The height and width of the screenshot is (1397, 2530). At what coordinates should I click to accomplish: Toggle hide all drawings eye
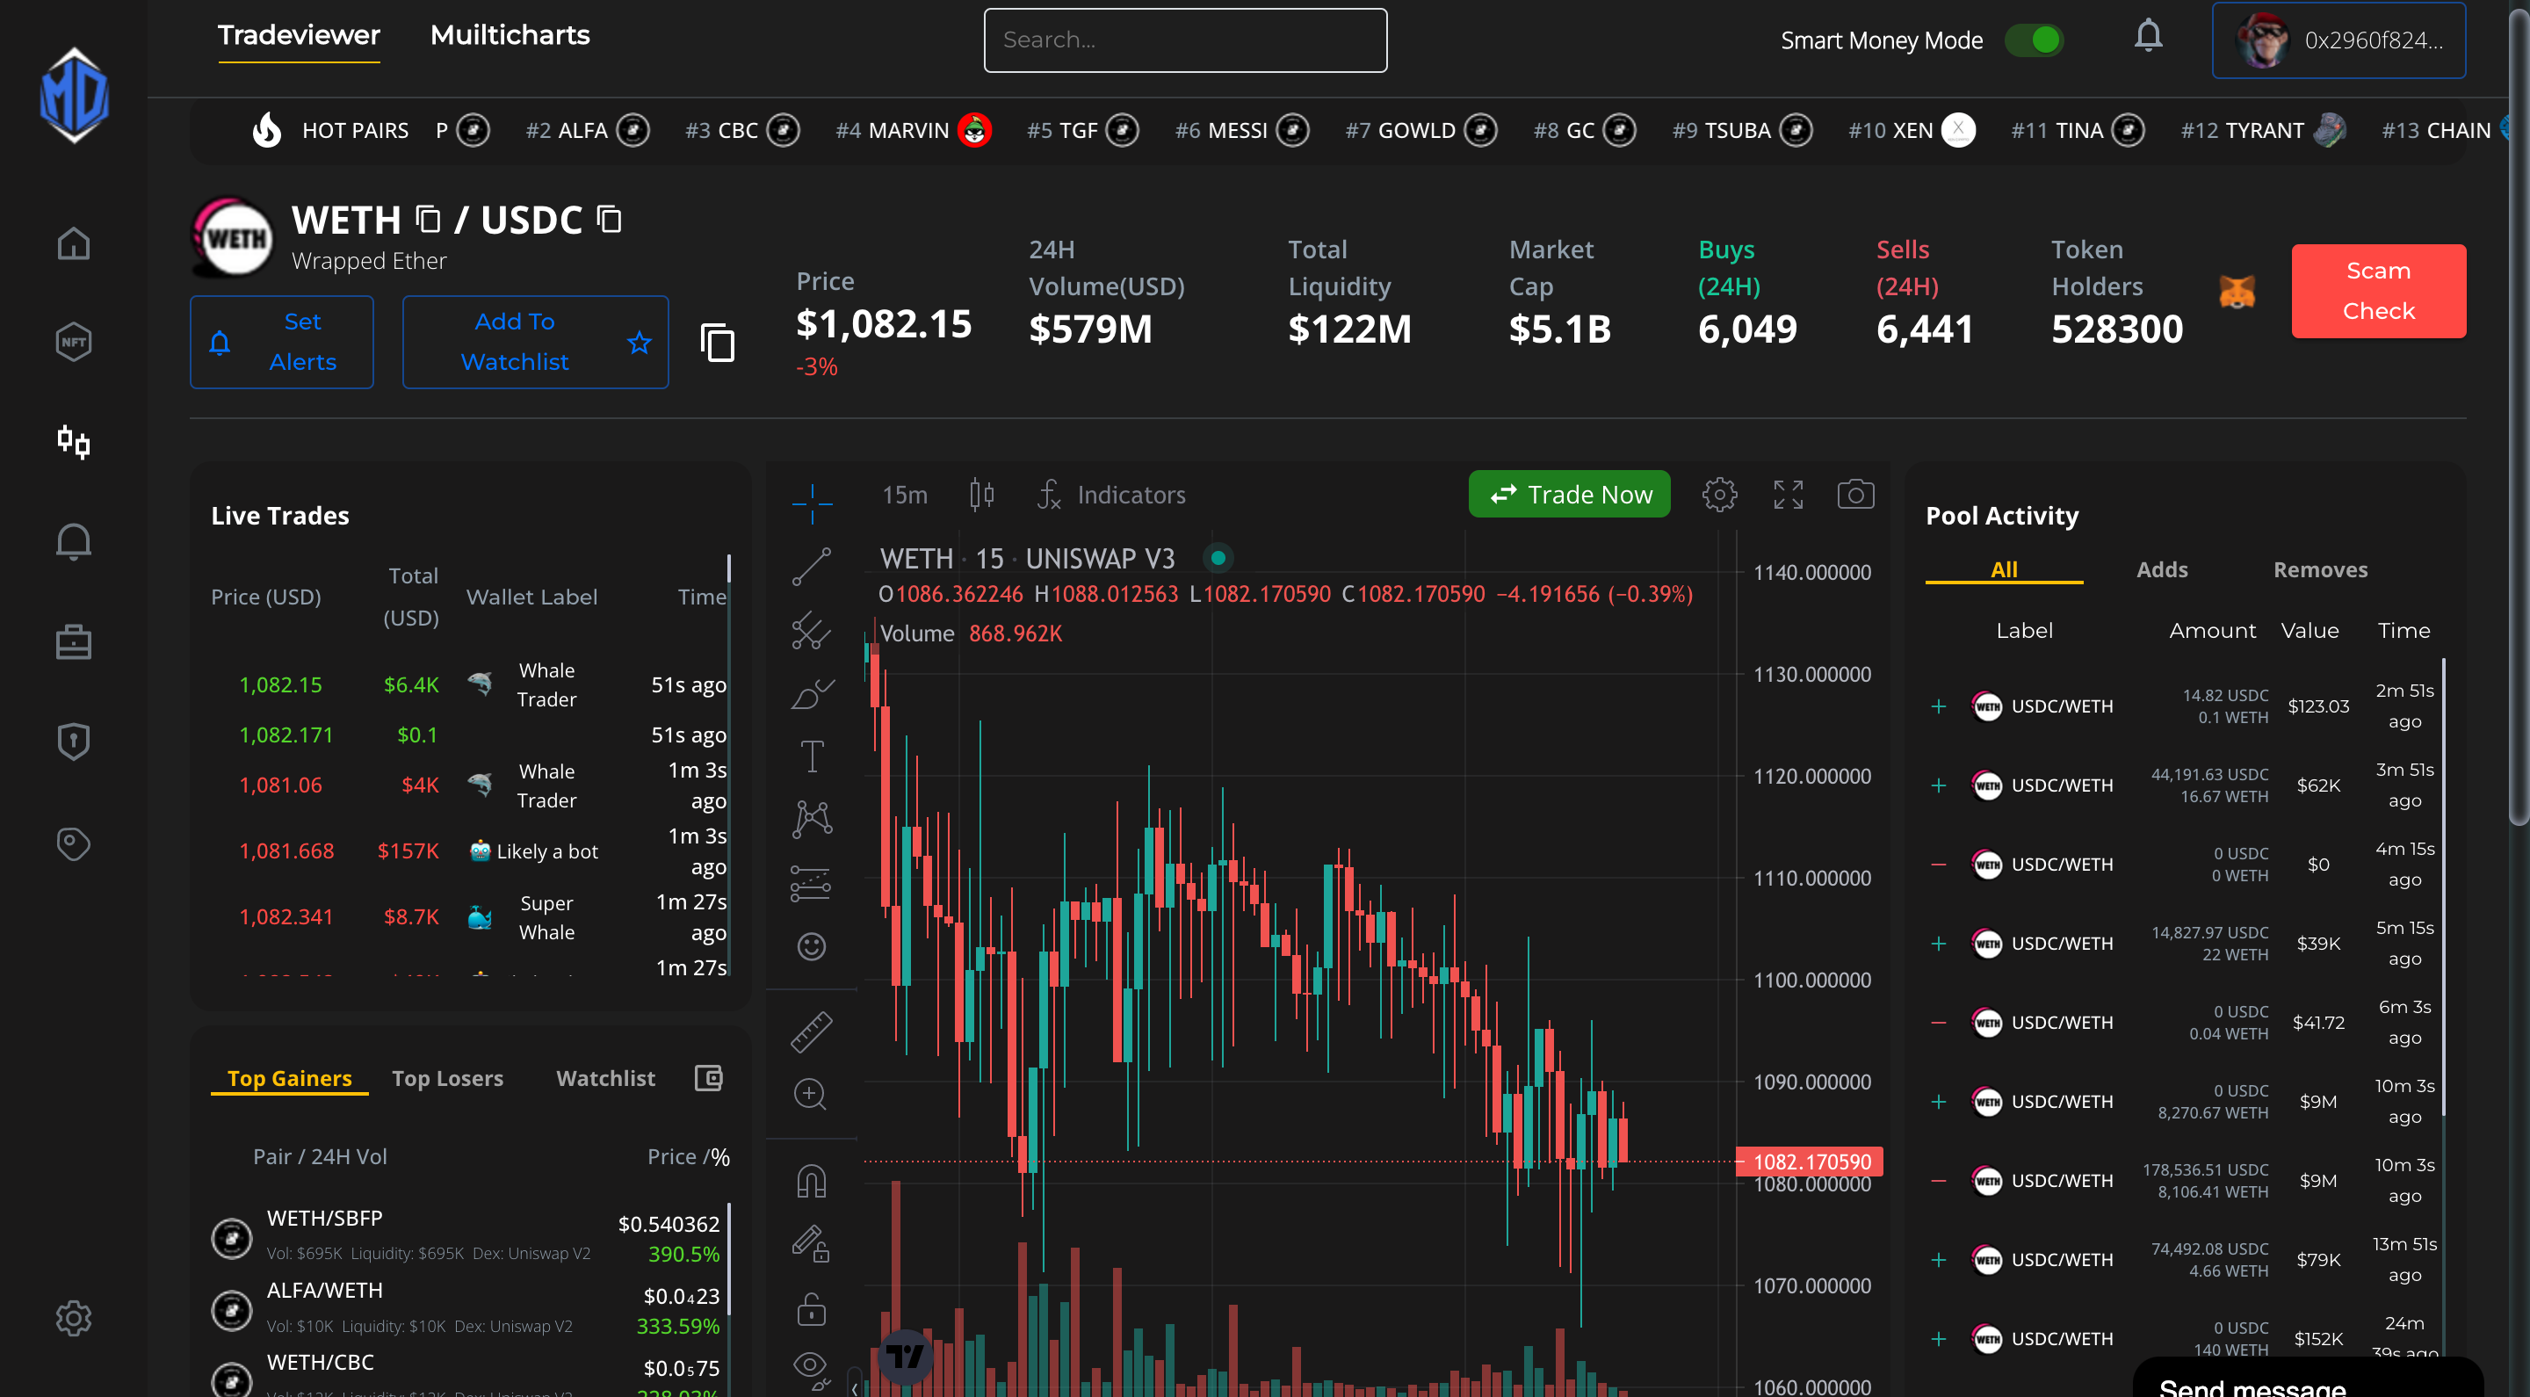[x=811, y=1367]
